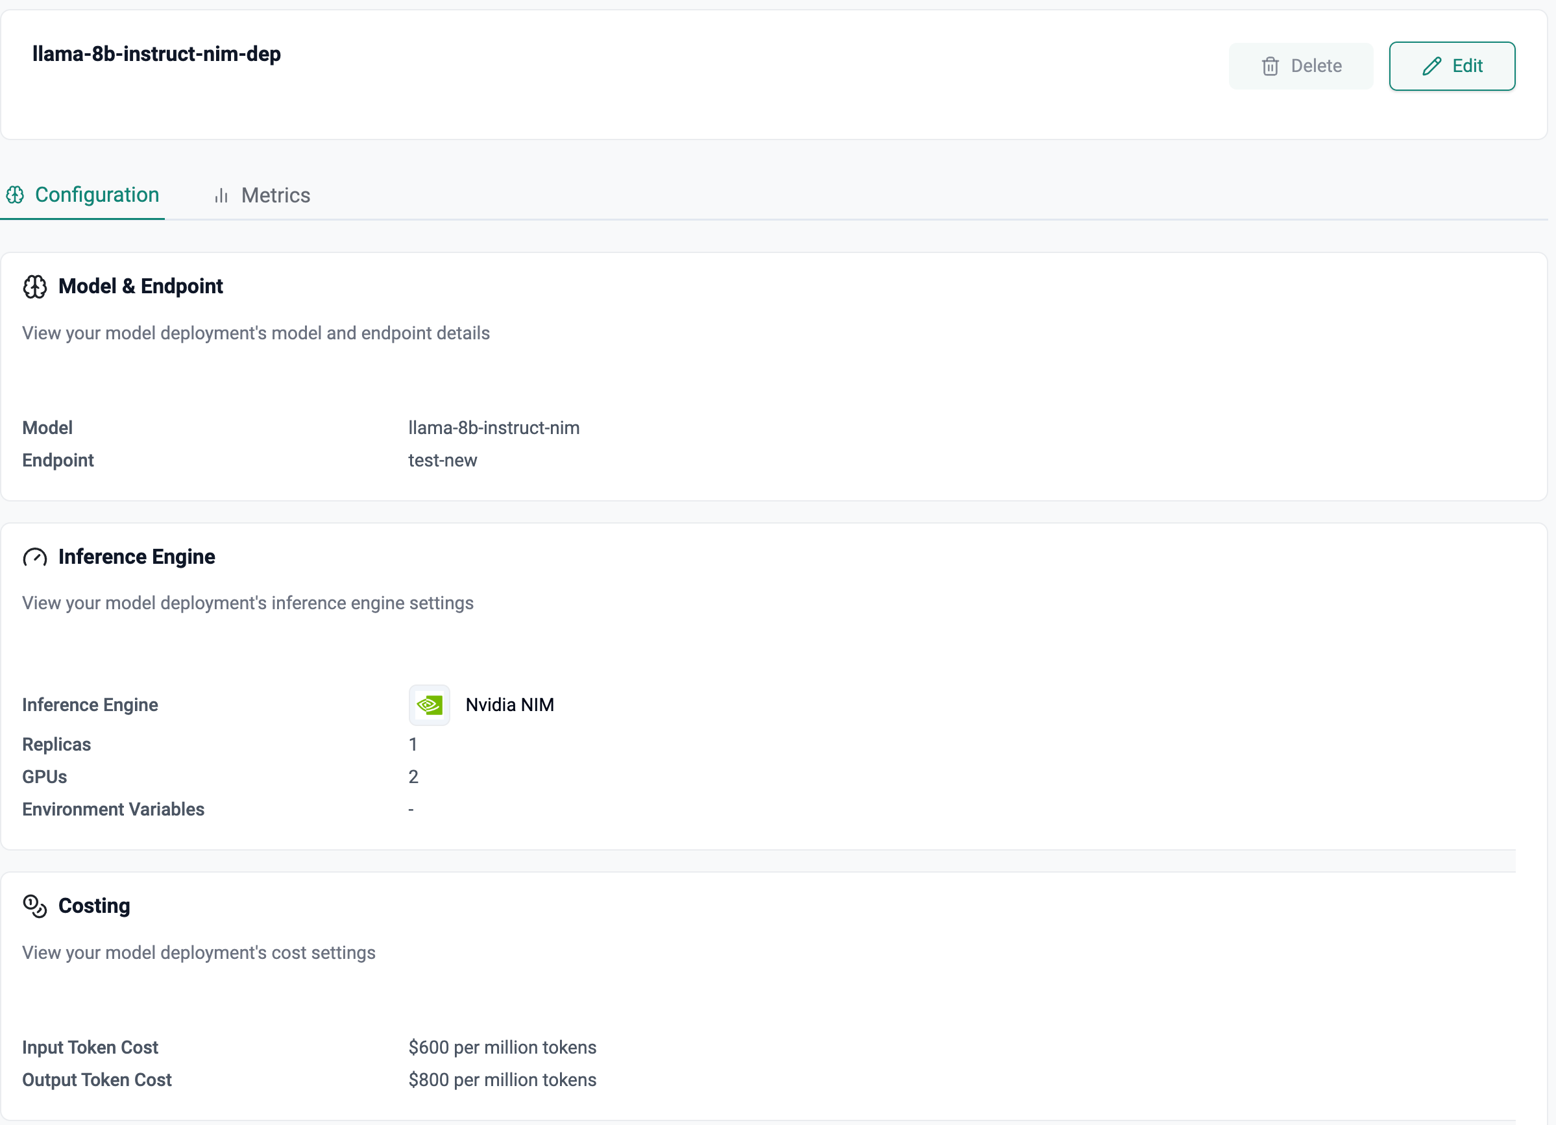This screenshot has height=1125, width=1556.
Task: Click the llama-8b-instruct-nim-dep page title
Action: pos(156,54)
